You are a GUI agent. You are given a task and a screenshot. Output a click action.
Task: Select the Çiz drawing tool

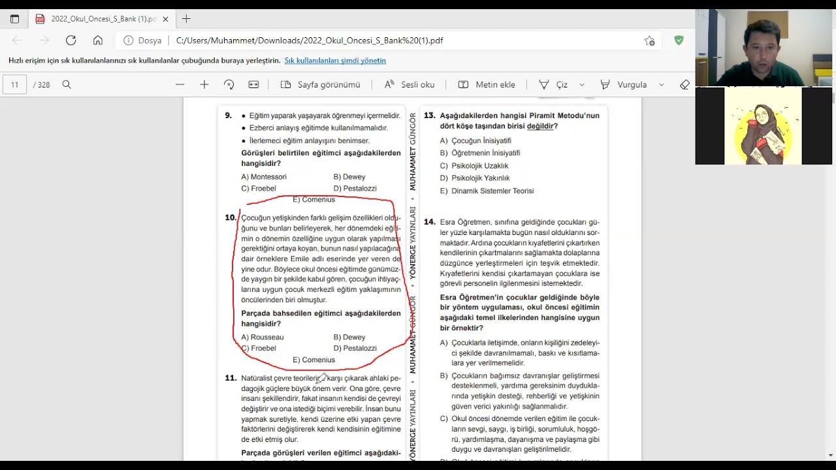coord(554,85)
